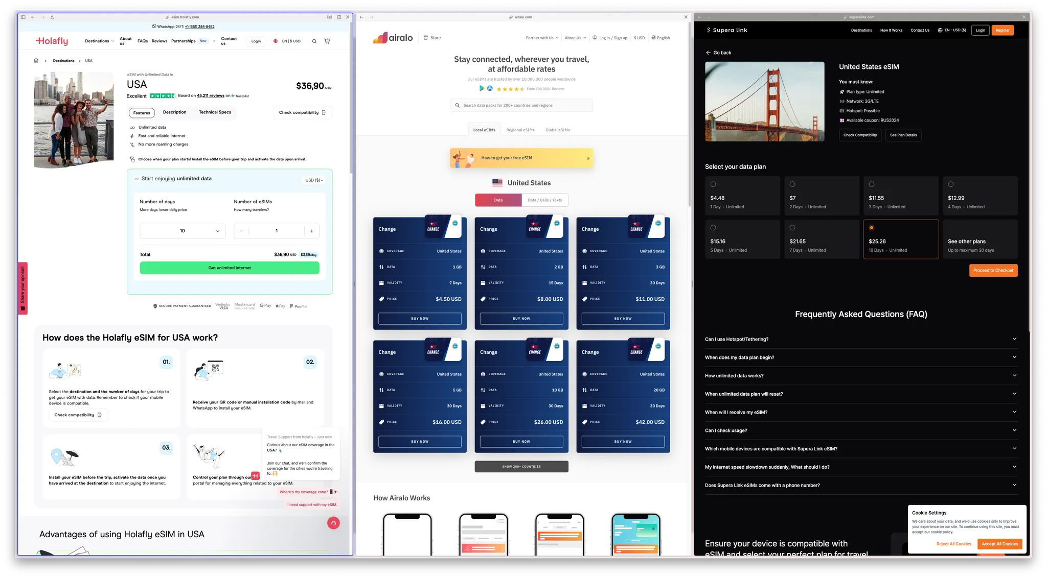This screenshot has height=578, width=1047.
Task: Click the Supera link logo
Action: (726, 30)
